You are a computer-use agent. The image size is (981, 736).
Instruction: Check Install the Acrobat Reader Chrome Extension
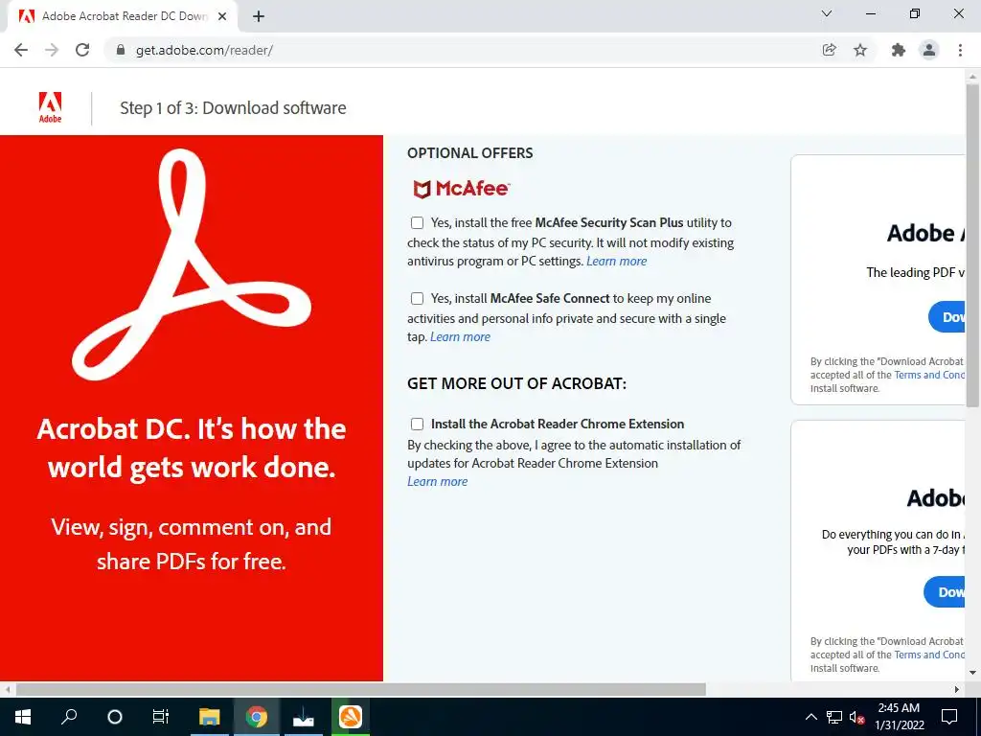[x=417, y=425]
